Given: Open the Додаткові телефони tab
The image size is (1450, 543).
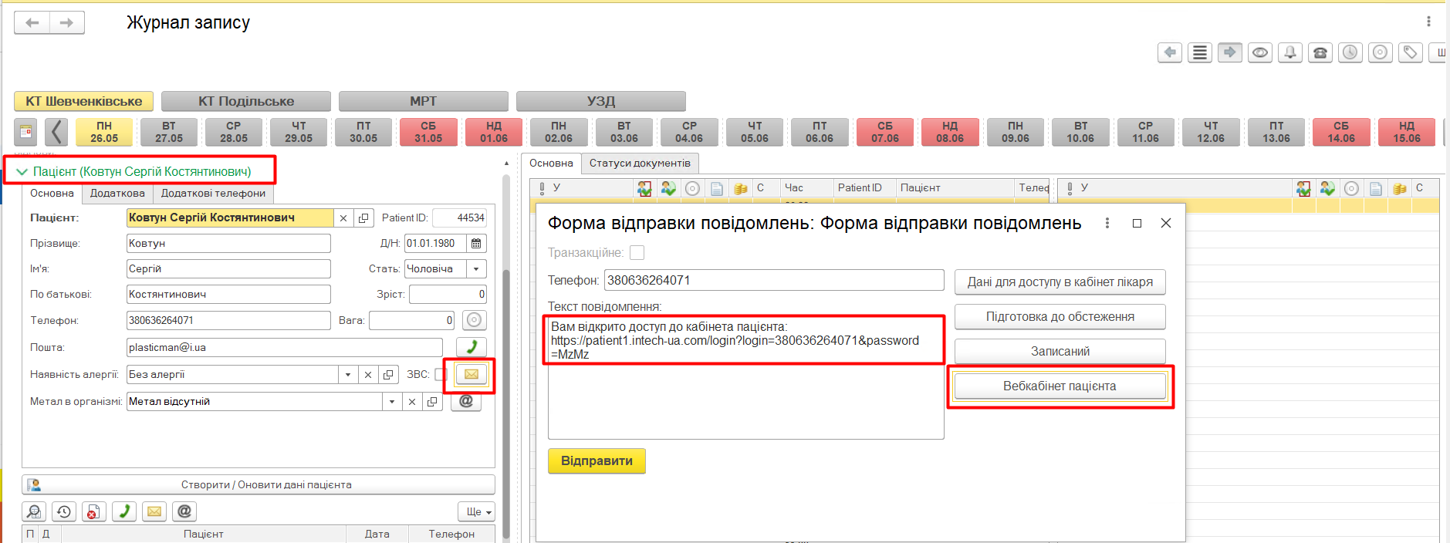Looking at the screenshot, I should click(x=213, y=193).
